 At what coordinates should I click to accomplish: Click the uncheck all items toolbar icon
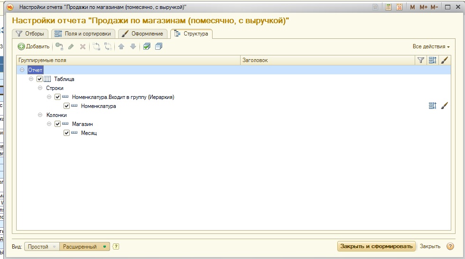coord(158,46)
